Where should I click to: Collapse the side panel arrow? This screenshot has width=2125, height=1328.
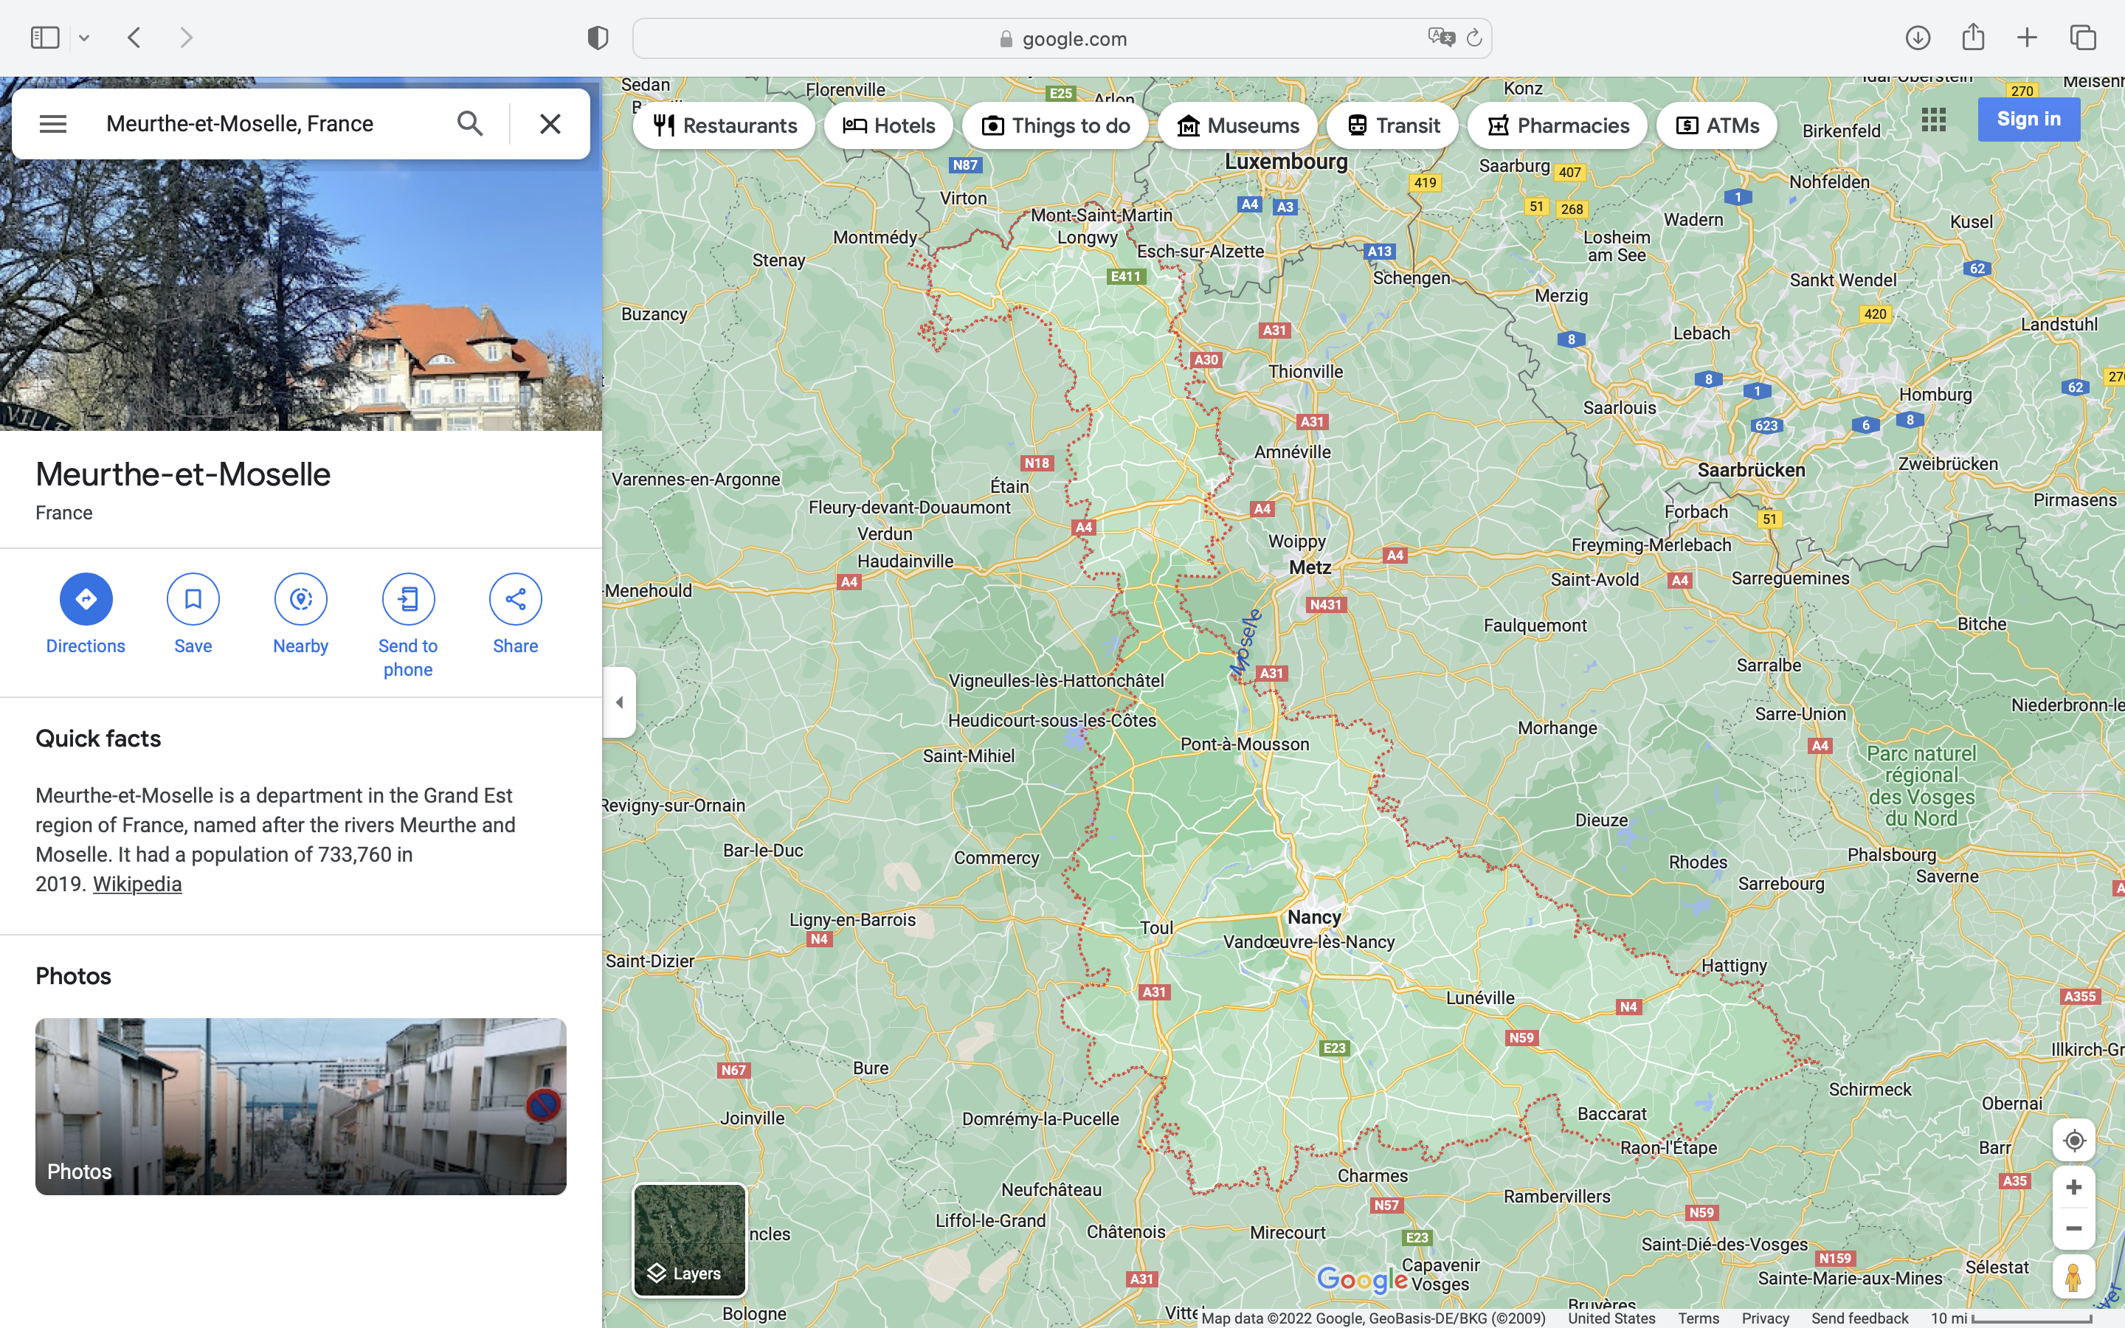click(619, 702)
